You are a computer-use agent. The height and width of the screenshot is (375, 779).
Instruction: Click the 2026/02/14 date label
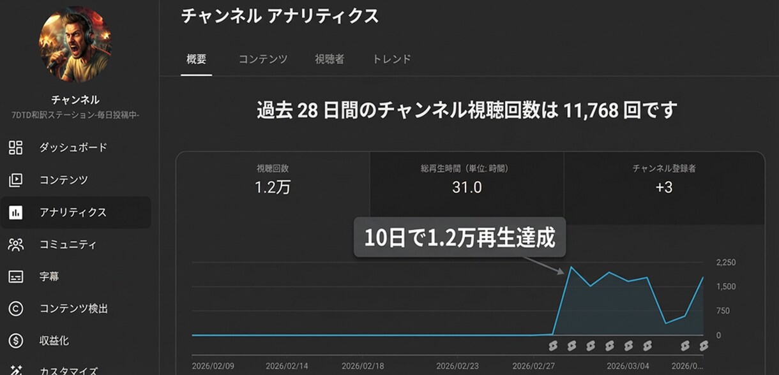coord(287,367)
